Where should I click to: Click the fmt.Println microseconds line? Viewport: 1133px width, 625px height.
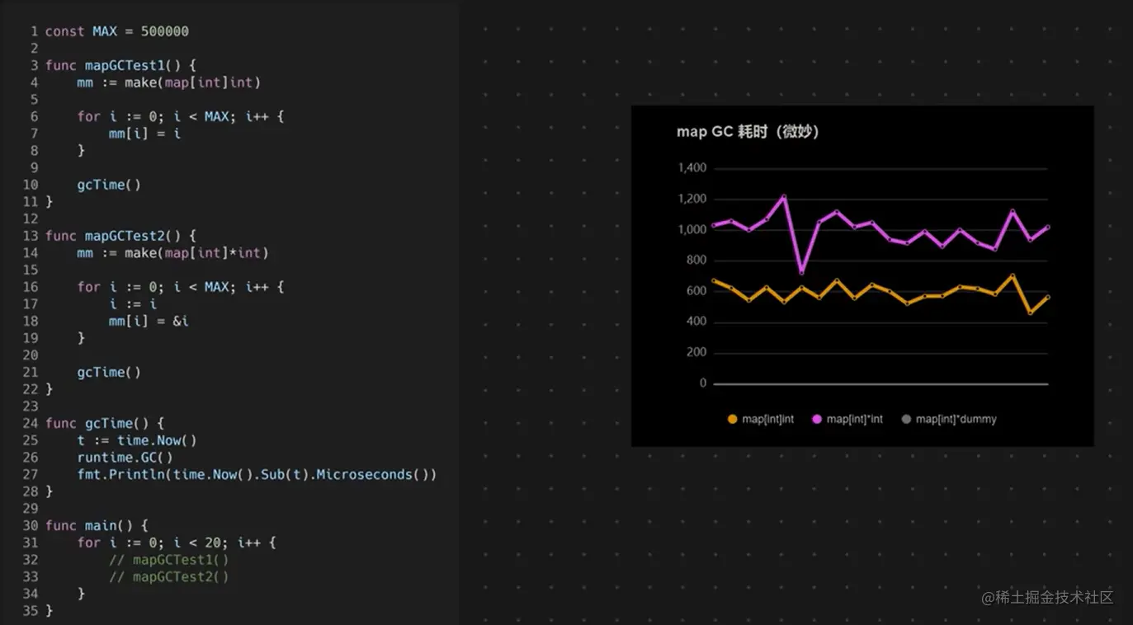coord(257,475)
